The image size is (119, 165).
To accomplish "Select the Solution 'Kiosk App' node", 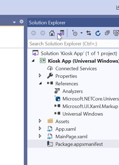I will point(79,53).
